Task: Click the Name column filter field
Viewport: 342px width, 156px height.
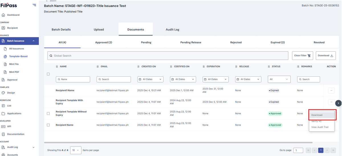Action: (x=73, y=79)
